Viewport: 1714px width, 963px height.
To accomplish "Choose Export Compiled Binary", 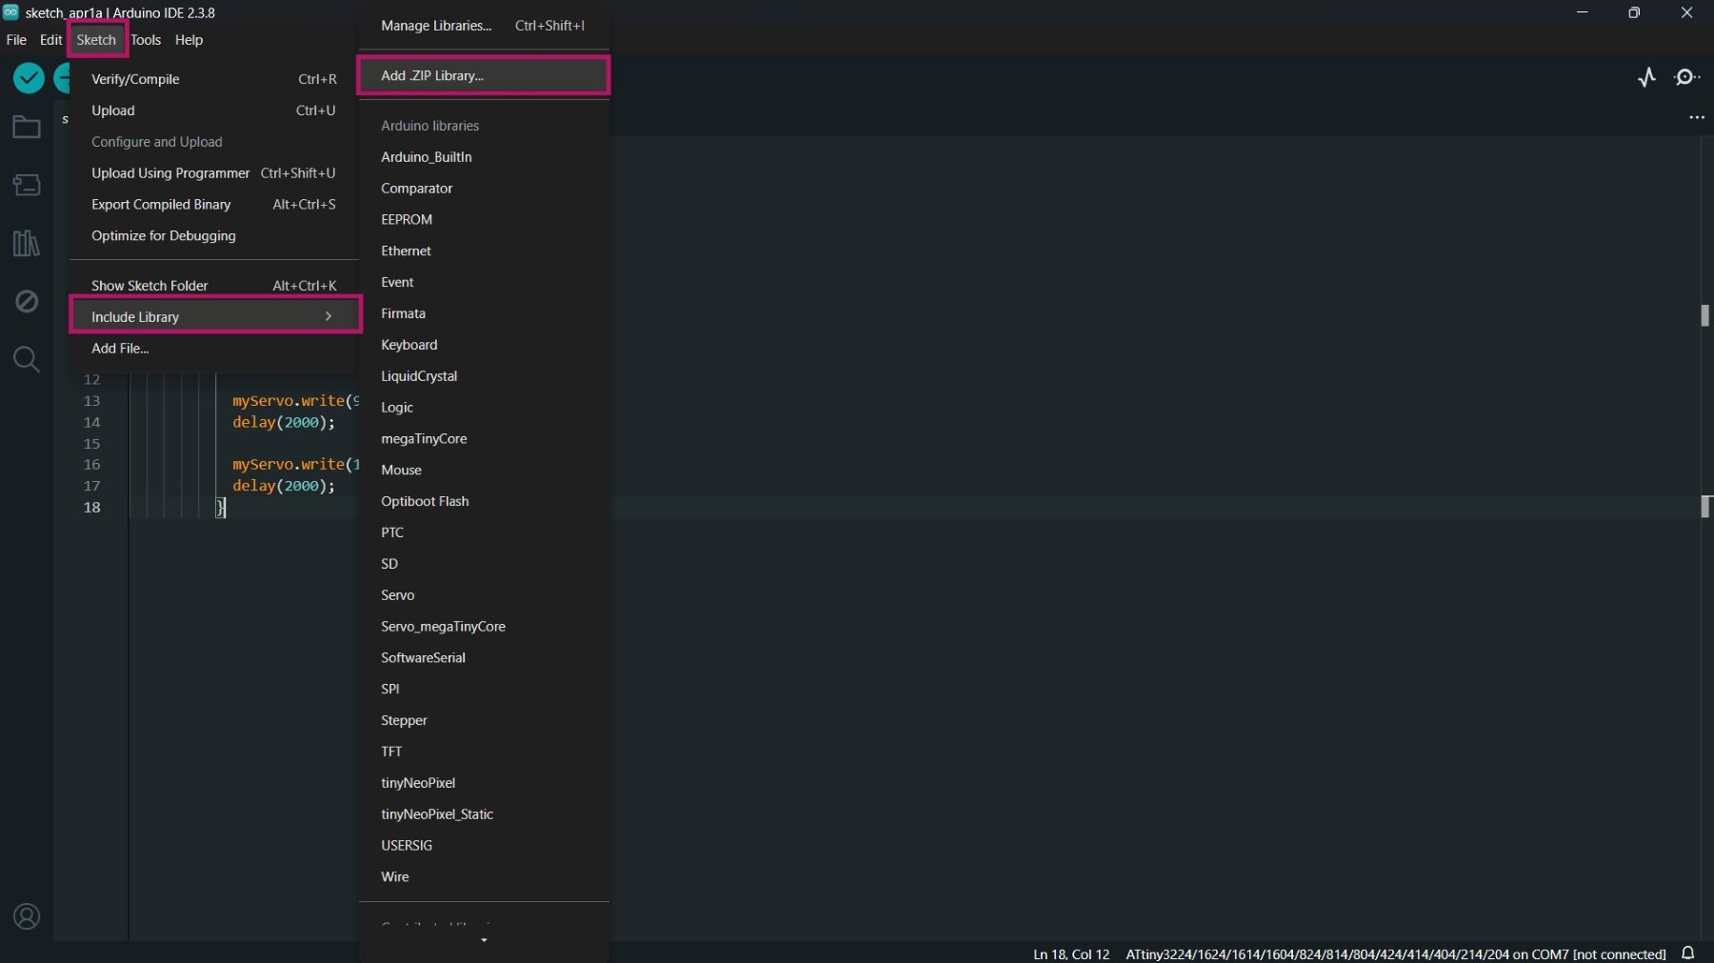I will pyautogui.click(x=214, y=205).
